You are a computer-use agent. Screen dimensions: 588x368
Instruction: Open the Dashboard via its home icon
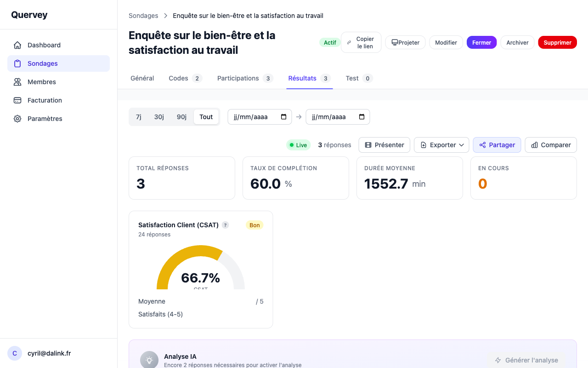pos(17,45)
